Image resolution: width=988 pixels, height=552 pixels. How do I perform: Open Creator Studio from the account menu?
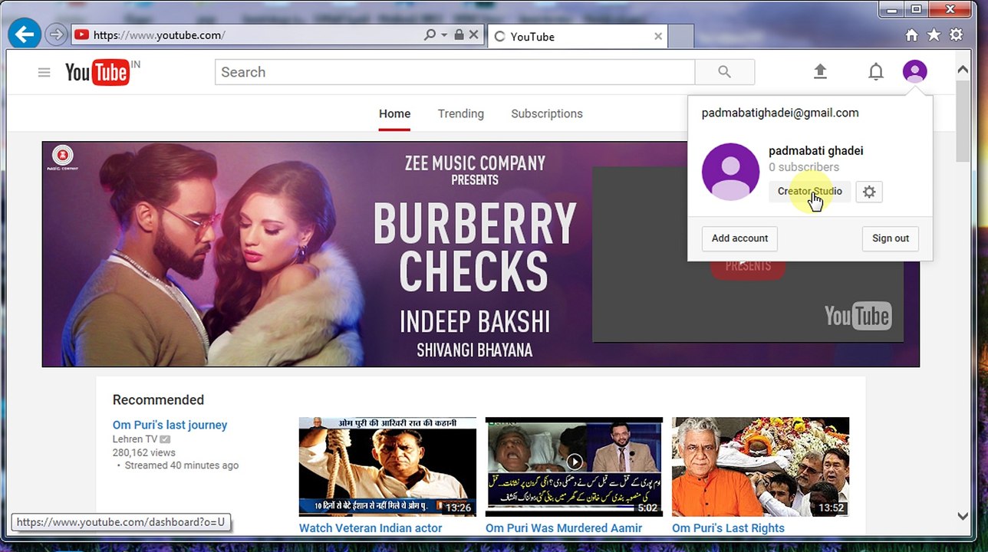810,192
